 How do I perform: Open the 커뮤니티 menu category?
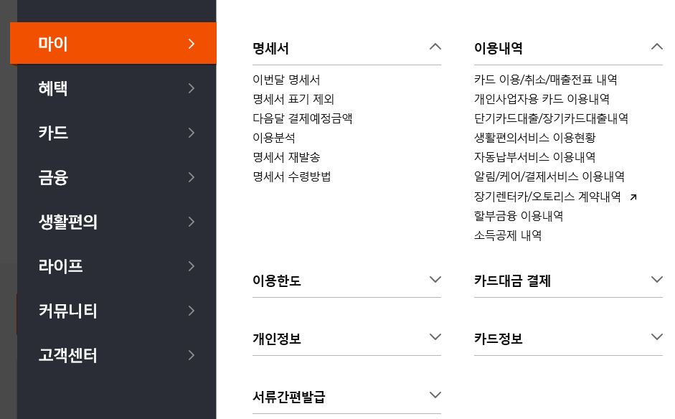coord(117,311)
